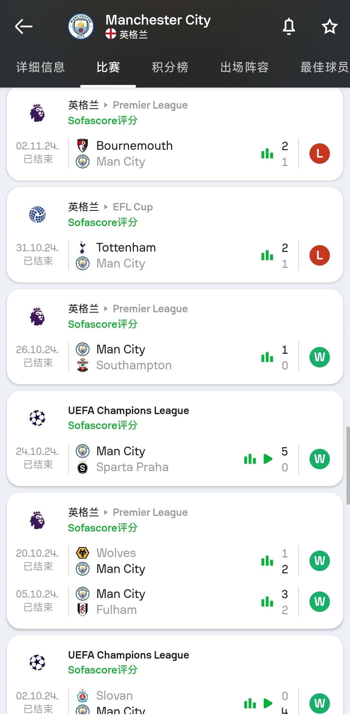Open the 出场阵容 tab
The height and width of the screenshot is (716, 350).
(x=245, y=67)
